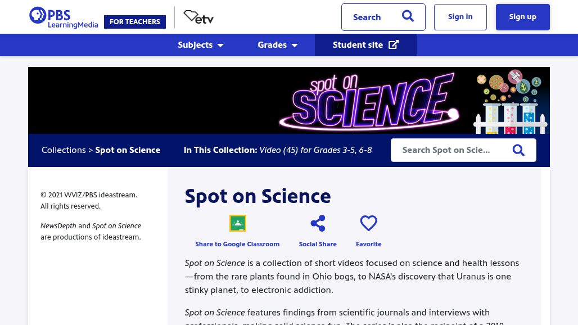Click the magnifier icon in top Search
The height and width of the screenshot is (325, 578).
click(x=408, y=17)
